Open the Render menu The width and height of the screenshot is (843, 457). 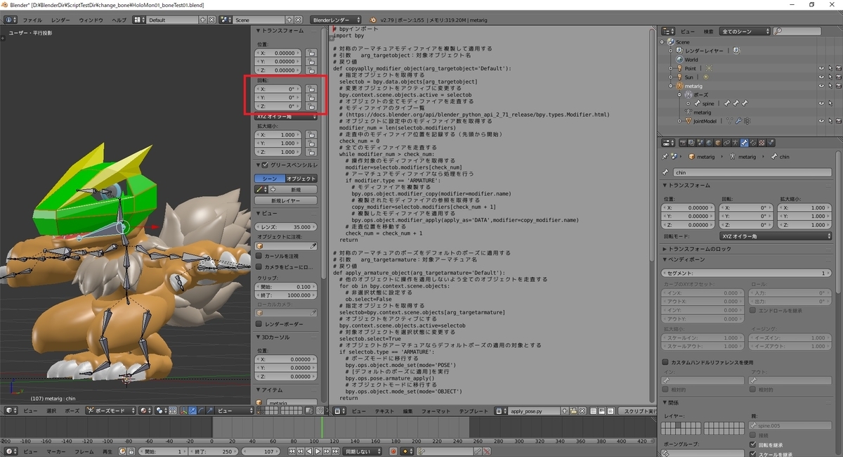pos(61,20)
